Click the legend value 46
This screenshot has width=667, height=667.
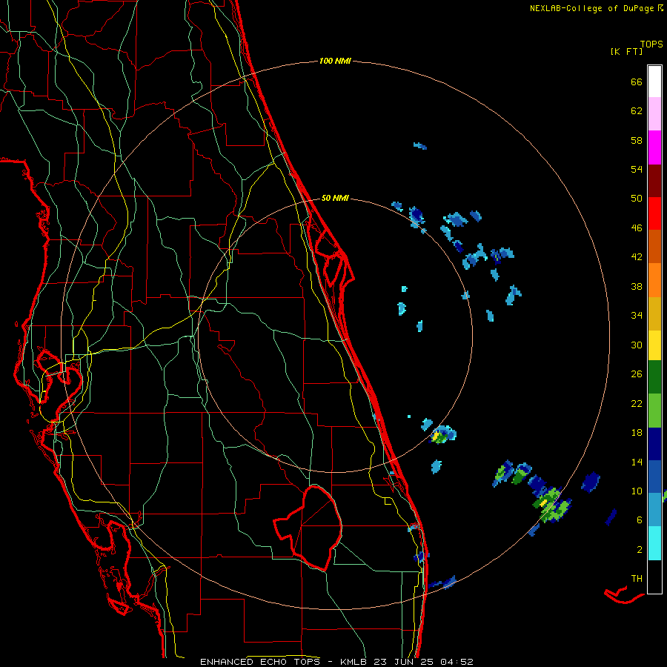point(637,228)
